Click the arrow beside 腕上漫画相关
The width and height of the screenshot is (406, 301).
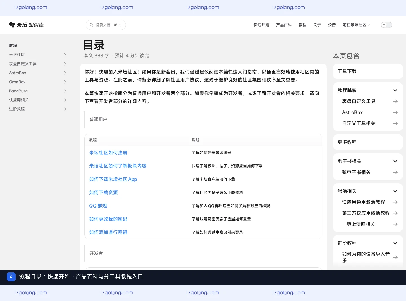pyautogui.click(x=395, y=224)
